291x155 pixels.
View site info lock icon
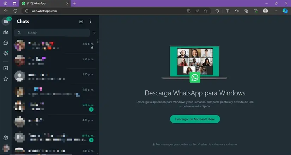tap(27, 11)
